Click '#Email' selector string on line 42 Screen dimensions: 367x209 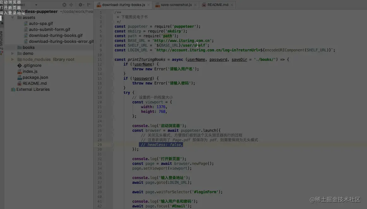179,206
